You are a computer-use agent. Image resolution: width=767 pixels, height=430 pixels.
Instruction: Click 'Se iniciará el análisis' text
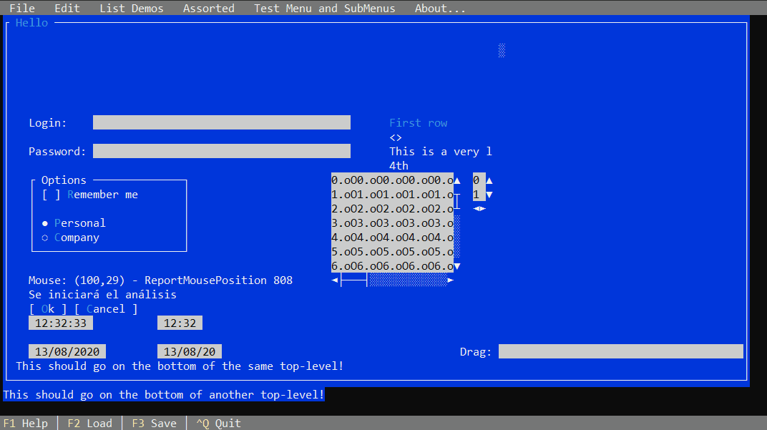pyautogui.click(x=103, y=295)
